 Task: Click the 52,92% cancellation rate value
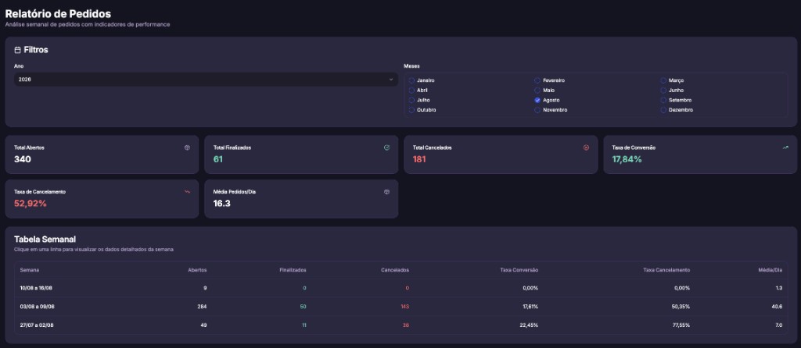(31, 204)
